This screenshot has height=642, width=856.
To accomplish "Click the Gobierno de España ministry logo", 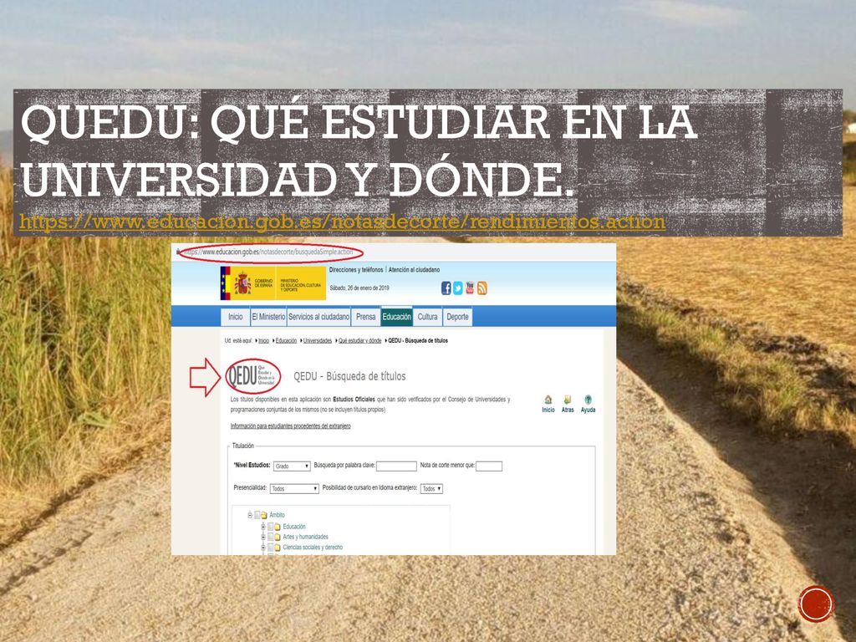I will pyautogui.click(x=273, y=283).
